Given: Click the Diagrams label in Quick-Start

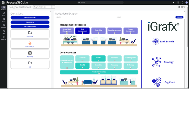Looking at the screenshot, I should (30, 37).
